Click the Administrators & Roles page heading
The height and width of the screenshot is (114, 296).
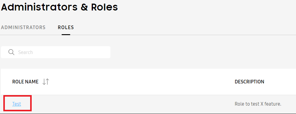[59, 7]
